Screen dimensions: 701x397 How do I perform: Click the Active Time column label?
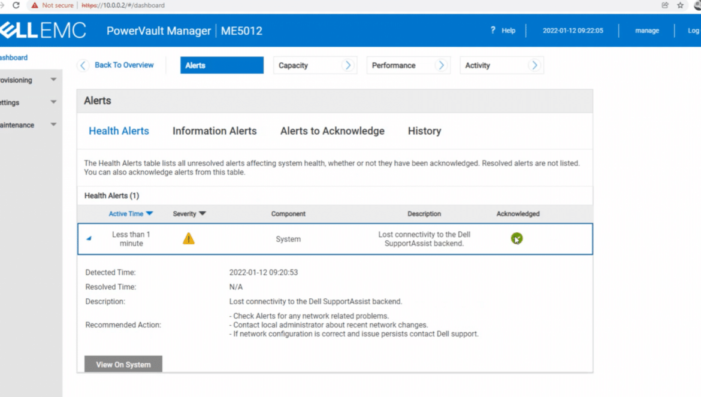point(126,214)
